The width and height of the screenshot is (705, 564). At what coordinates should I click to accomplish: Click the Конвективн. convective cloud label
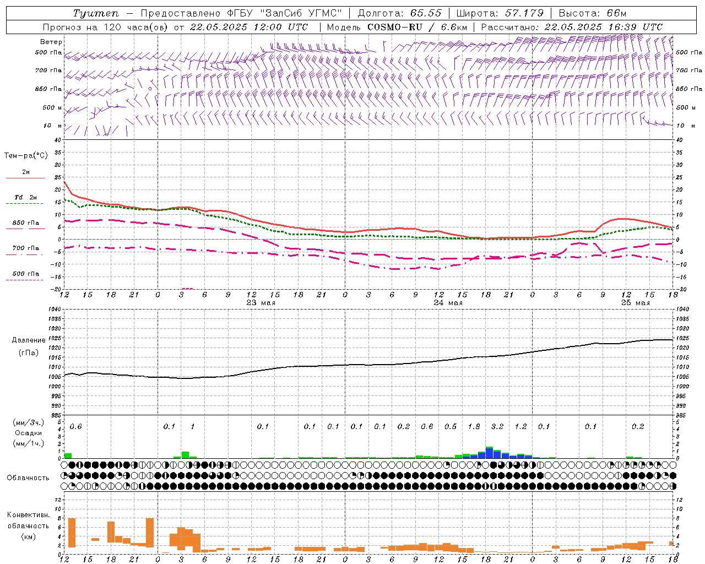point(28,515)
